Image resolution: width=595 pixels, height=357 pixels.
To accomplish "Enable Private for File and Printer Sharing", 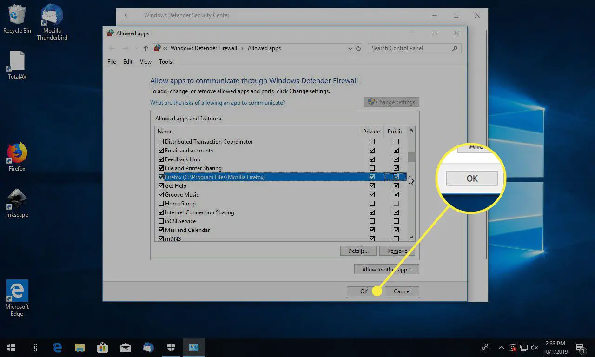I will [x=372, y=168].
